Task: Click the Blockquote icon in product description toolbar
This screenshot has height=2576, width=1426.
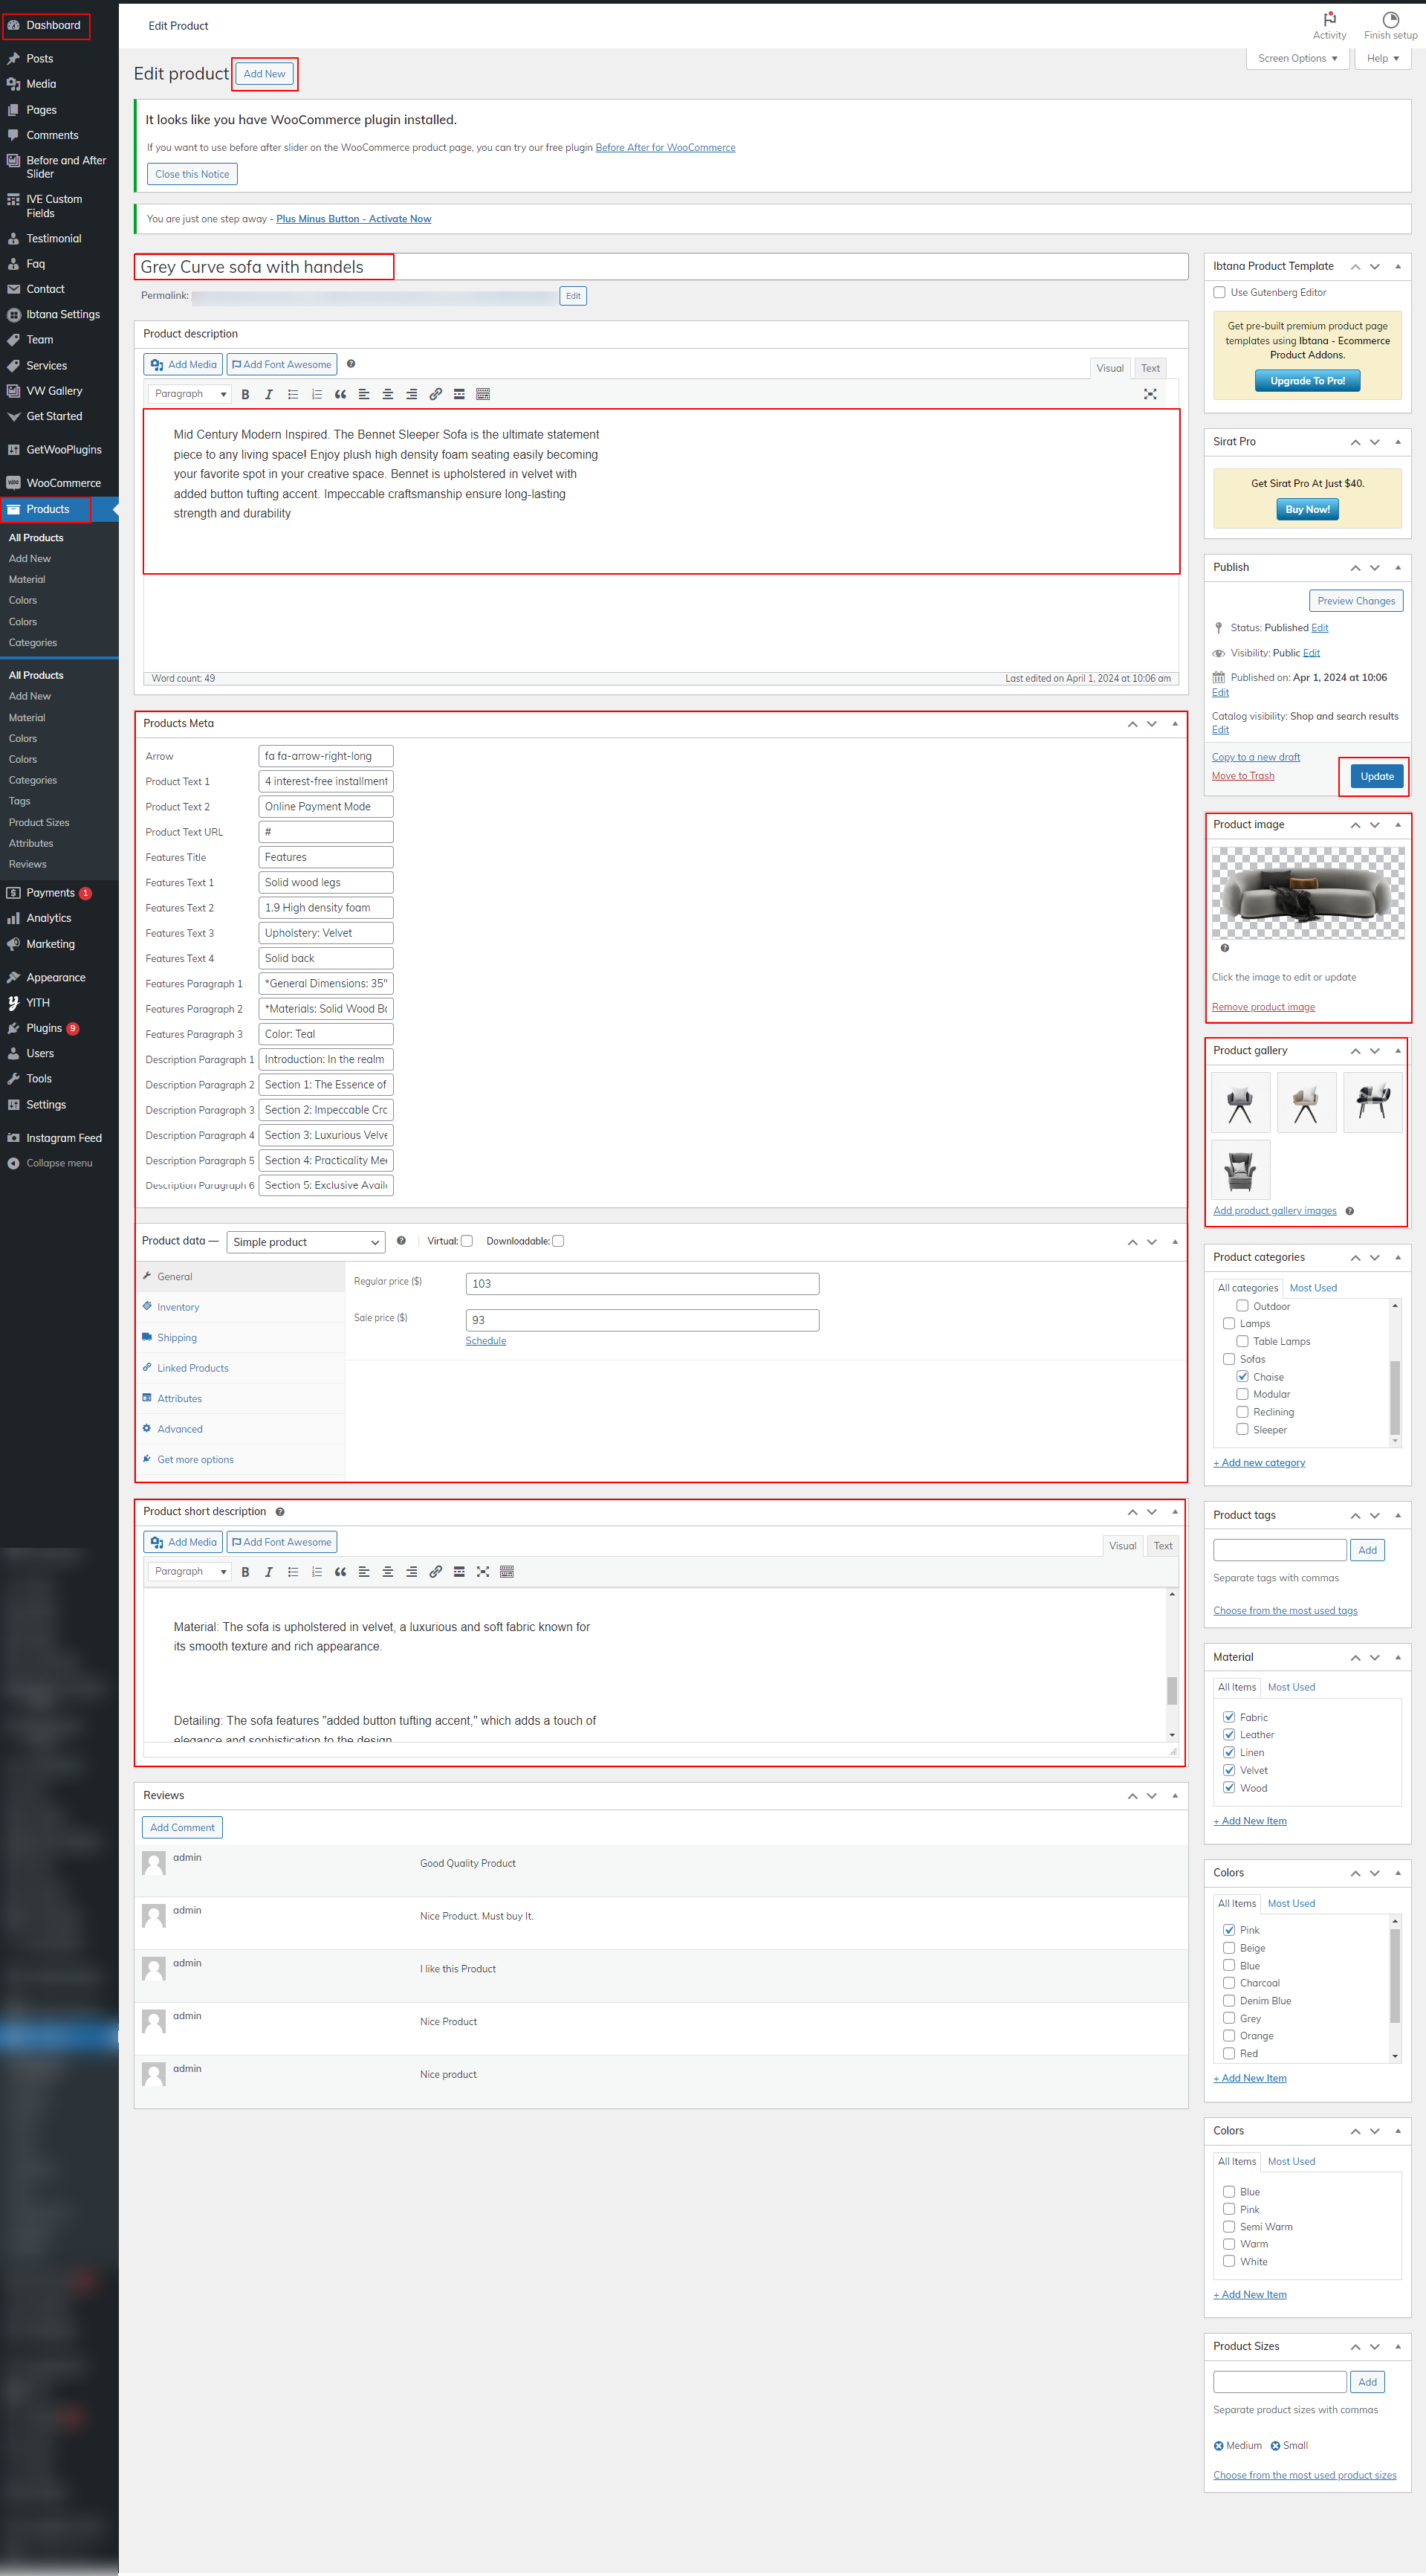Action: coord(340,394)
